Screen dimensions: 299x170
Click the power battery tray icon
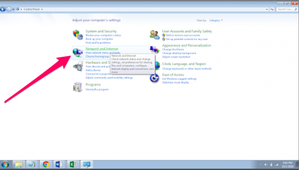click(271, 165)
